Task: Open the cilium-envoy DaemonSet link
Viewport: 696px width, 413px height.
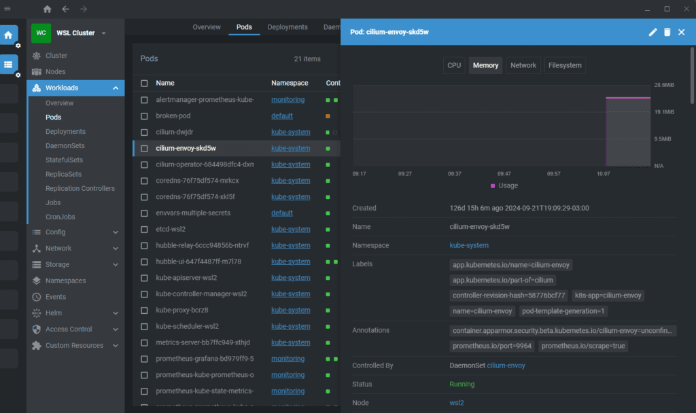Action: [506, 365]
